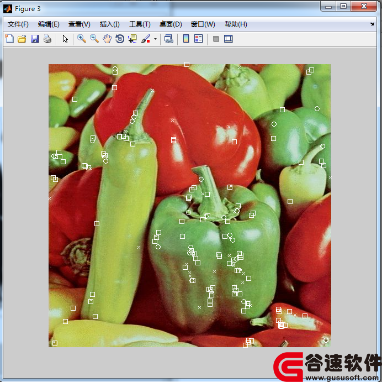The height and width of the screenshot is (382, 382).
Task: Open the 工具(T) menu
Action: (140, 24)
